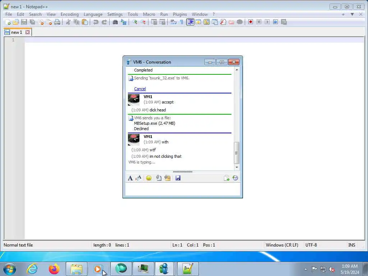Screen dimensions: 368x276
Task: Click 'INS' indicator in status bar
Action: (x=351, y=245)
